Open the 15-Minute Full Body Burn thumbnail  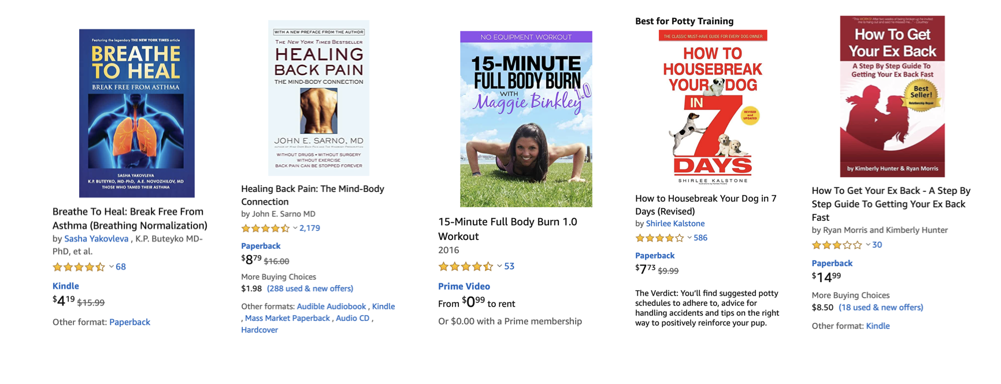[526, 119]
